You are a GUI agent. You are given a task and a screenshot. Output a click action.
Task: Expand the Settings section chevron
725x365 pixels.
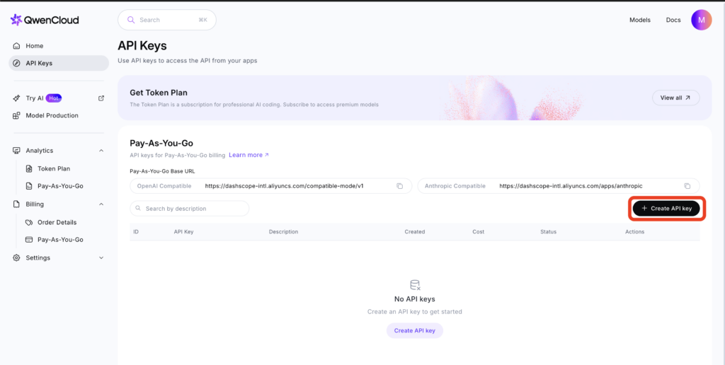[101, 257]
